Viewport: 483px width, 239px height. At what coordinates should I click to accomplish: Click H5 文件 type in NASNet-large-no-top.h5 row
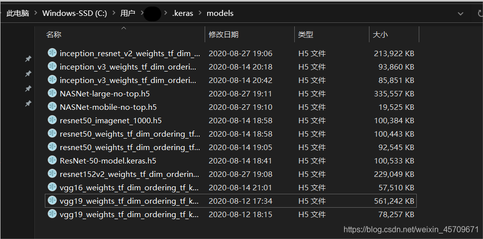pyautogui.click(x=312, y=94)
